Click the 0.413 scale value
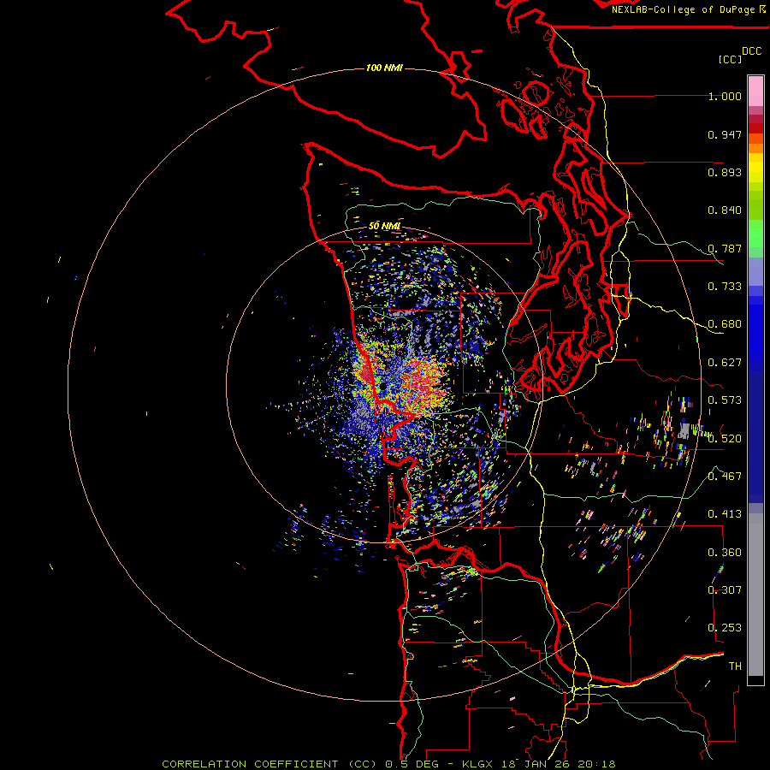 point(725,514)
